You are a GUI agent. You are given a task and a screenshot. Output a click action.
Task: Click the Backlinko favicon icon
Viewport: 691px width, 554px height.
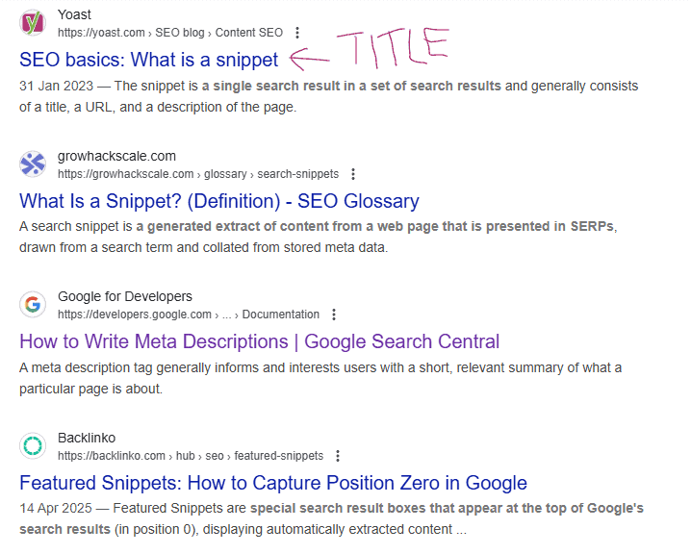coord(33,446)
